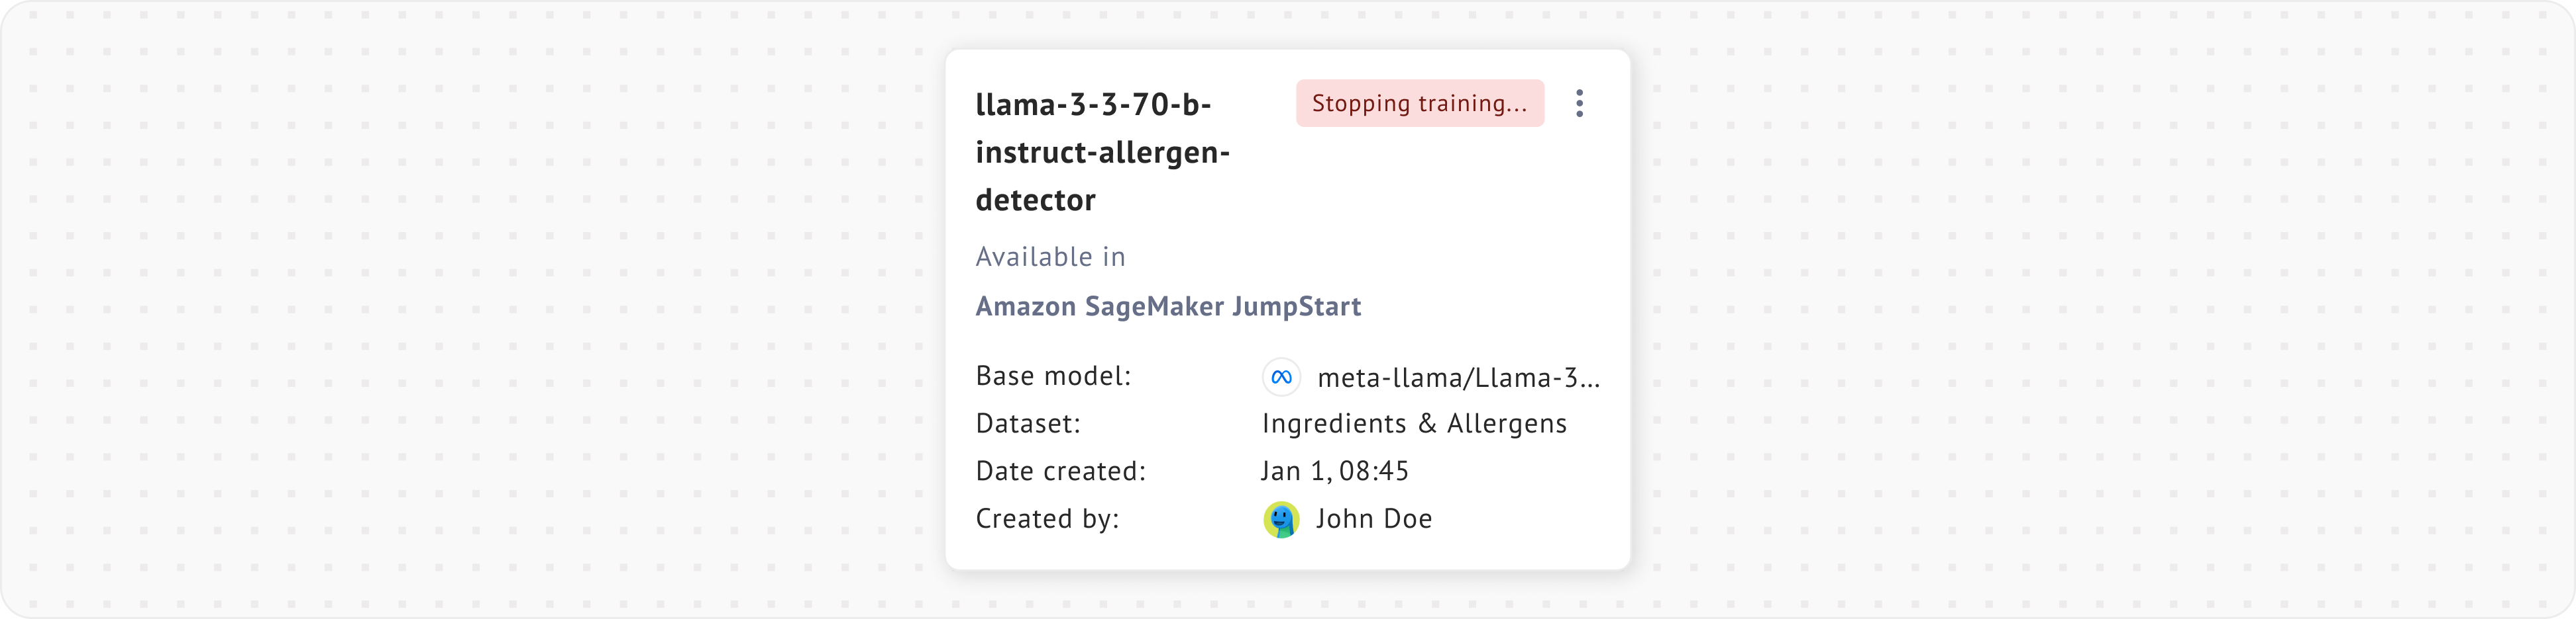Click the 'Stopping training...' status badge
Image resolution: width=2576 pixels, height=619 pixels.
pyautogui.click(x=1419, y=103)
